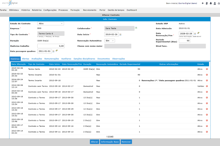Delete the first Termo Certo history row

207,69
